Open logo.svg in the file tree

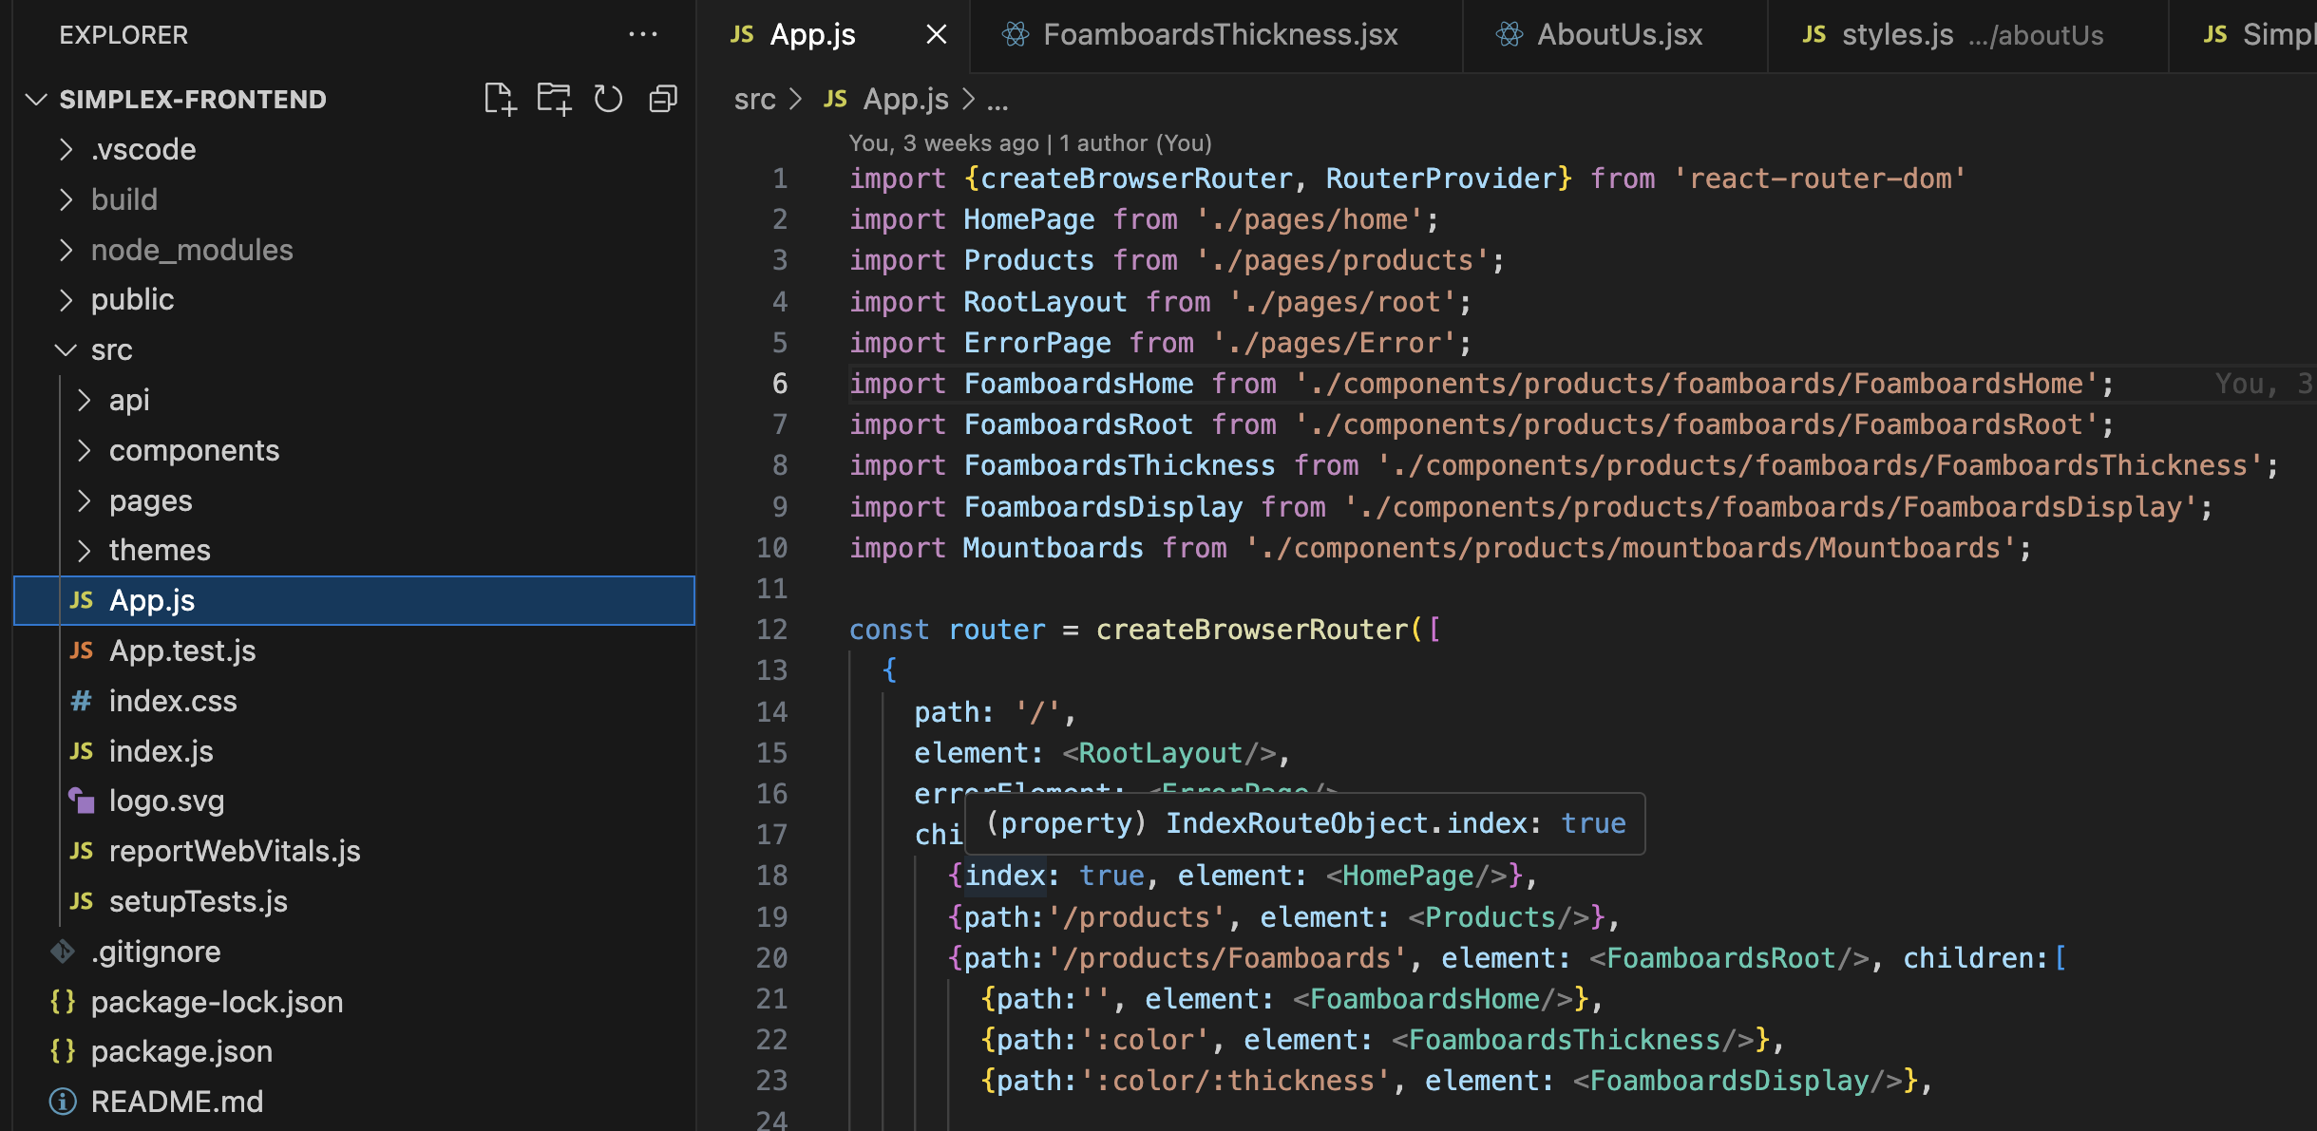click(x=354, y=801)
